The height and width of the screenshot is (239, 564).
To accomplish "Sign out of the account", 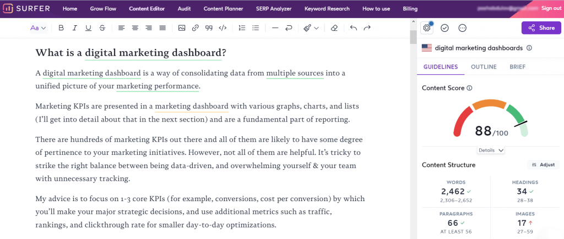I will click(x=551, y=8).
